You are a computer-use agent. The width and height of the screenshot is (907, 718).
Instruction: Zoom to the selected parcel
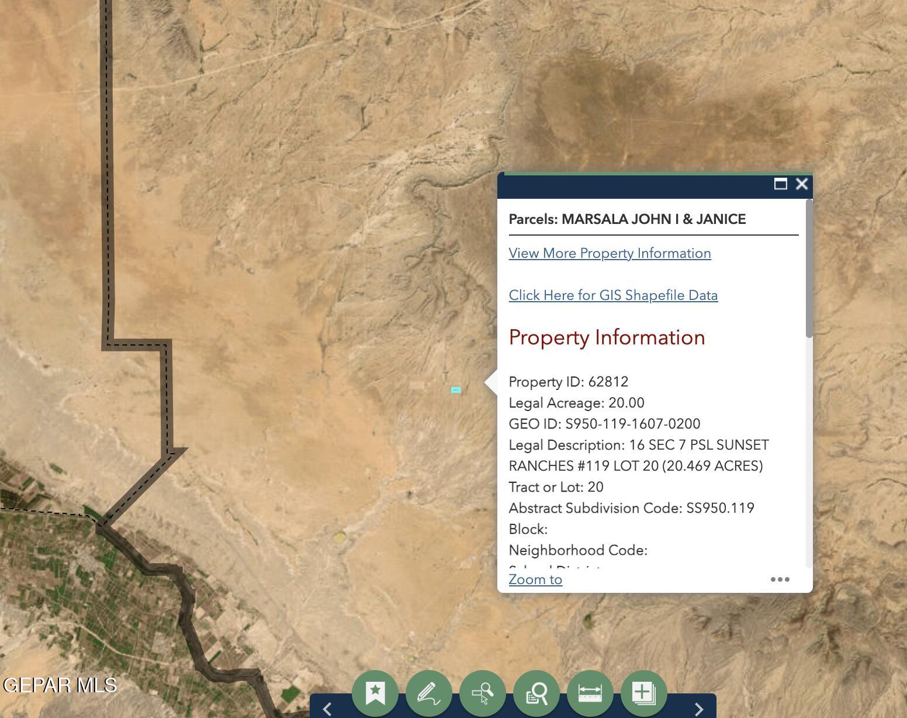pos(535,579)
